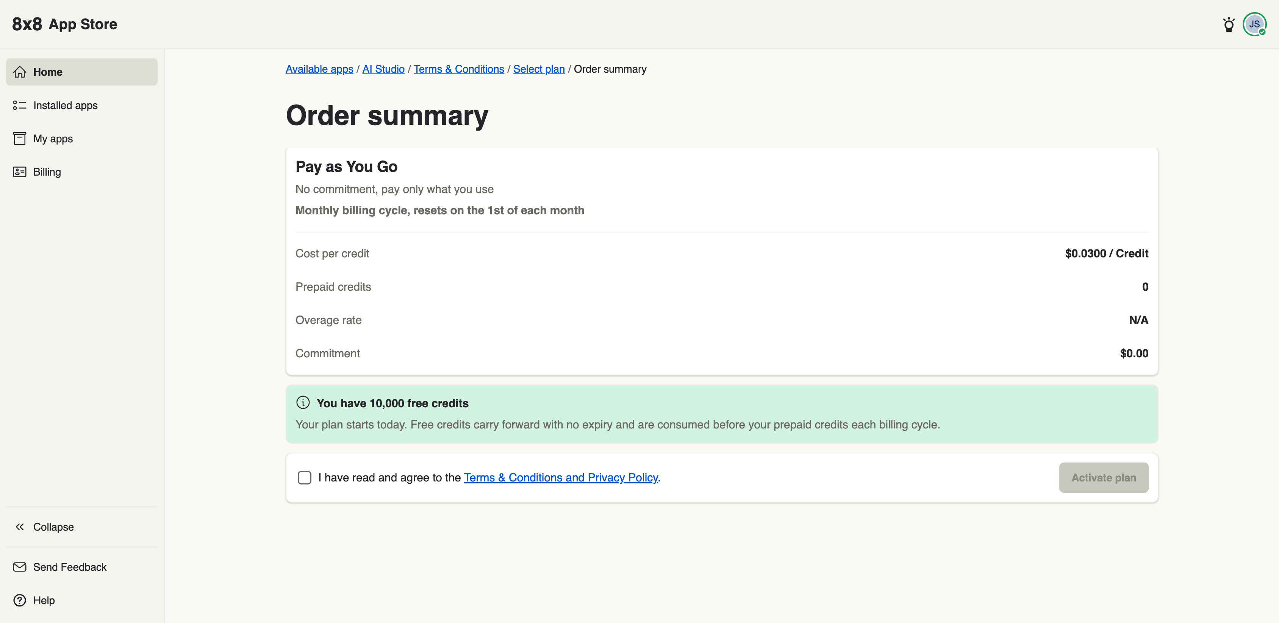Click the Help question mark icon

pos(20,600)
